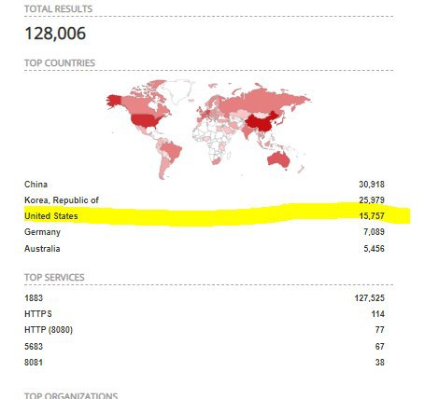Image resolution: width=424 pixels, height=399 pixels.
Task: Click the 8081 service count 38
Action: 380,363
